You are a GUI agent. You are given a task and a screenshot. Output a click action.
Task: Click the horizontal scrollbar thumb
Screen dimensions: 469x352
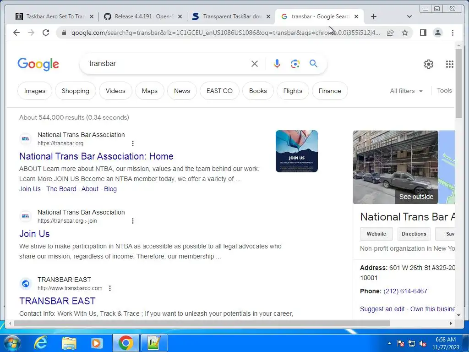[x=202, y=323]
